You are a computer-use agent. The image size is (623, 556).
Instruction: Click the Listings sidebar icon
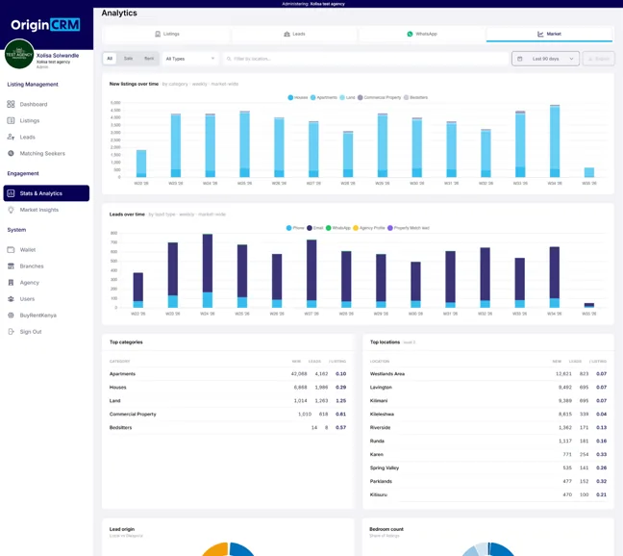[11, 120]
